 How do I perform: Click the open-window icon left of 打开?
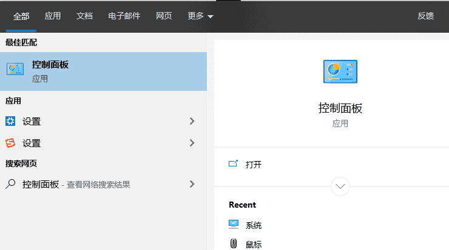pos(233,164)
